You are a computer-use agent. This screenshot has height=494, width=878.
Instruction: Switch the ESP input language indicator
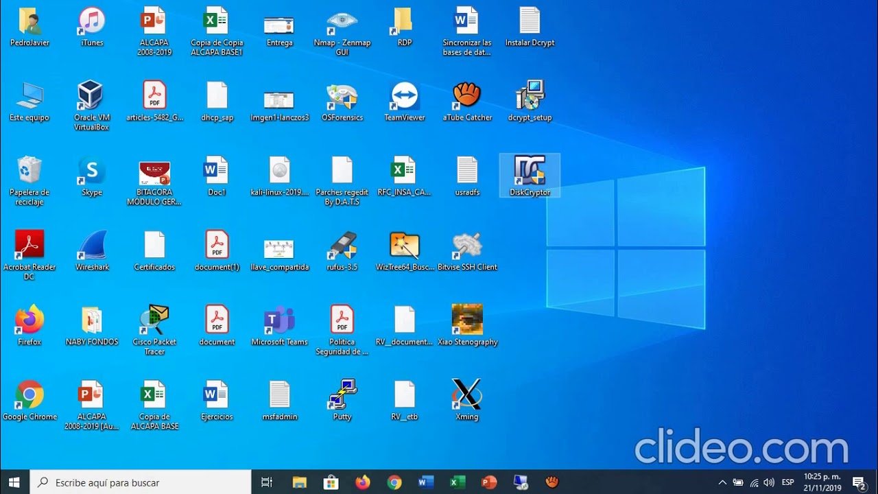tap(788, 482)
